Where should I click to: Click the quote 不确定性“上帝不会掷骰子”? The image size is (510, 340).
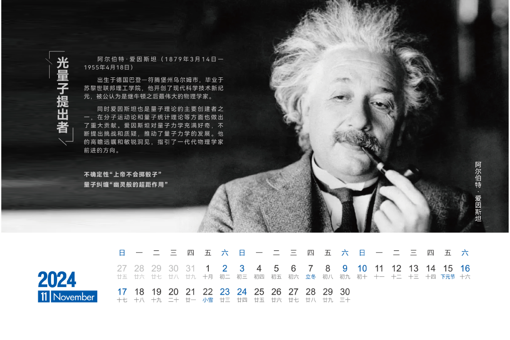[x=123, y=174]
